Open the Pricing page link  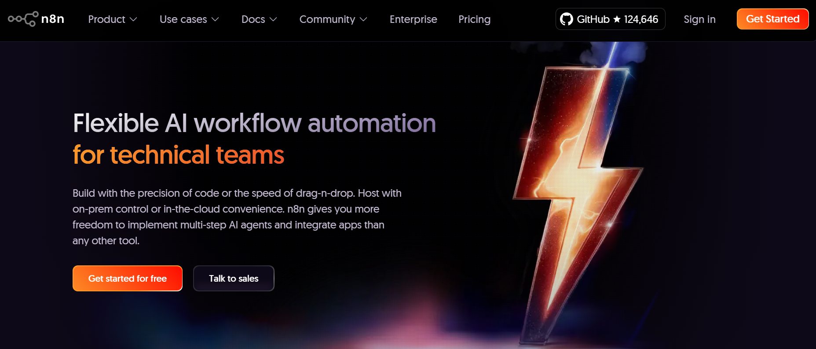click(474, 19)
